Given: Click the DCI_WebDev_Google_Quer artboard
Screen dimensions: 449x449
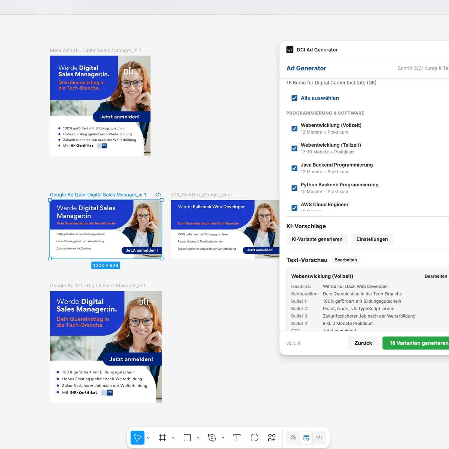Looking at the screenshot, I should (225, 229).
